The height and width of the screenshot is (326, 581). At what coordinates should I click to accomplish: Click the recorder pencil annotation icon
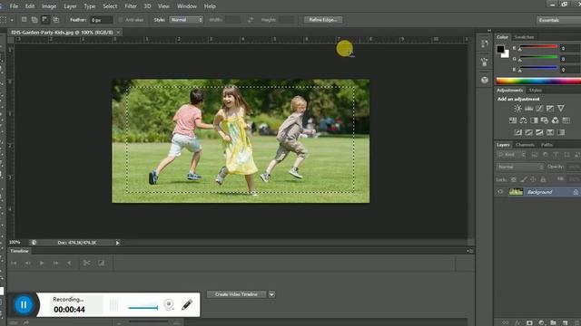point(187,304)
